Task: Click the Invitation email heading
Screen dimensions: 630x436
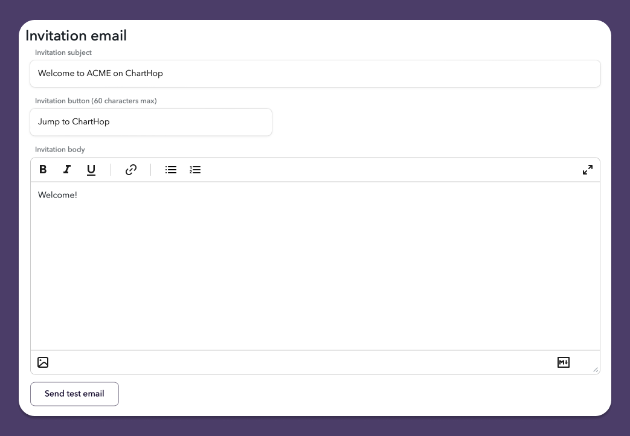Action: (76, 36)
